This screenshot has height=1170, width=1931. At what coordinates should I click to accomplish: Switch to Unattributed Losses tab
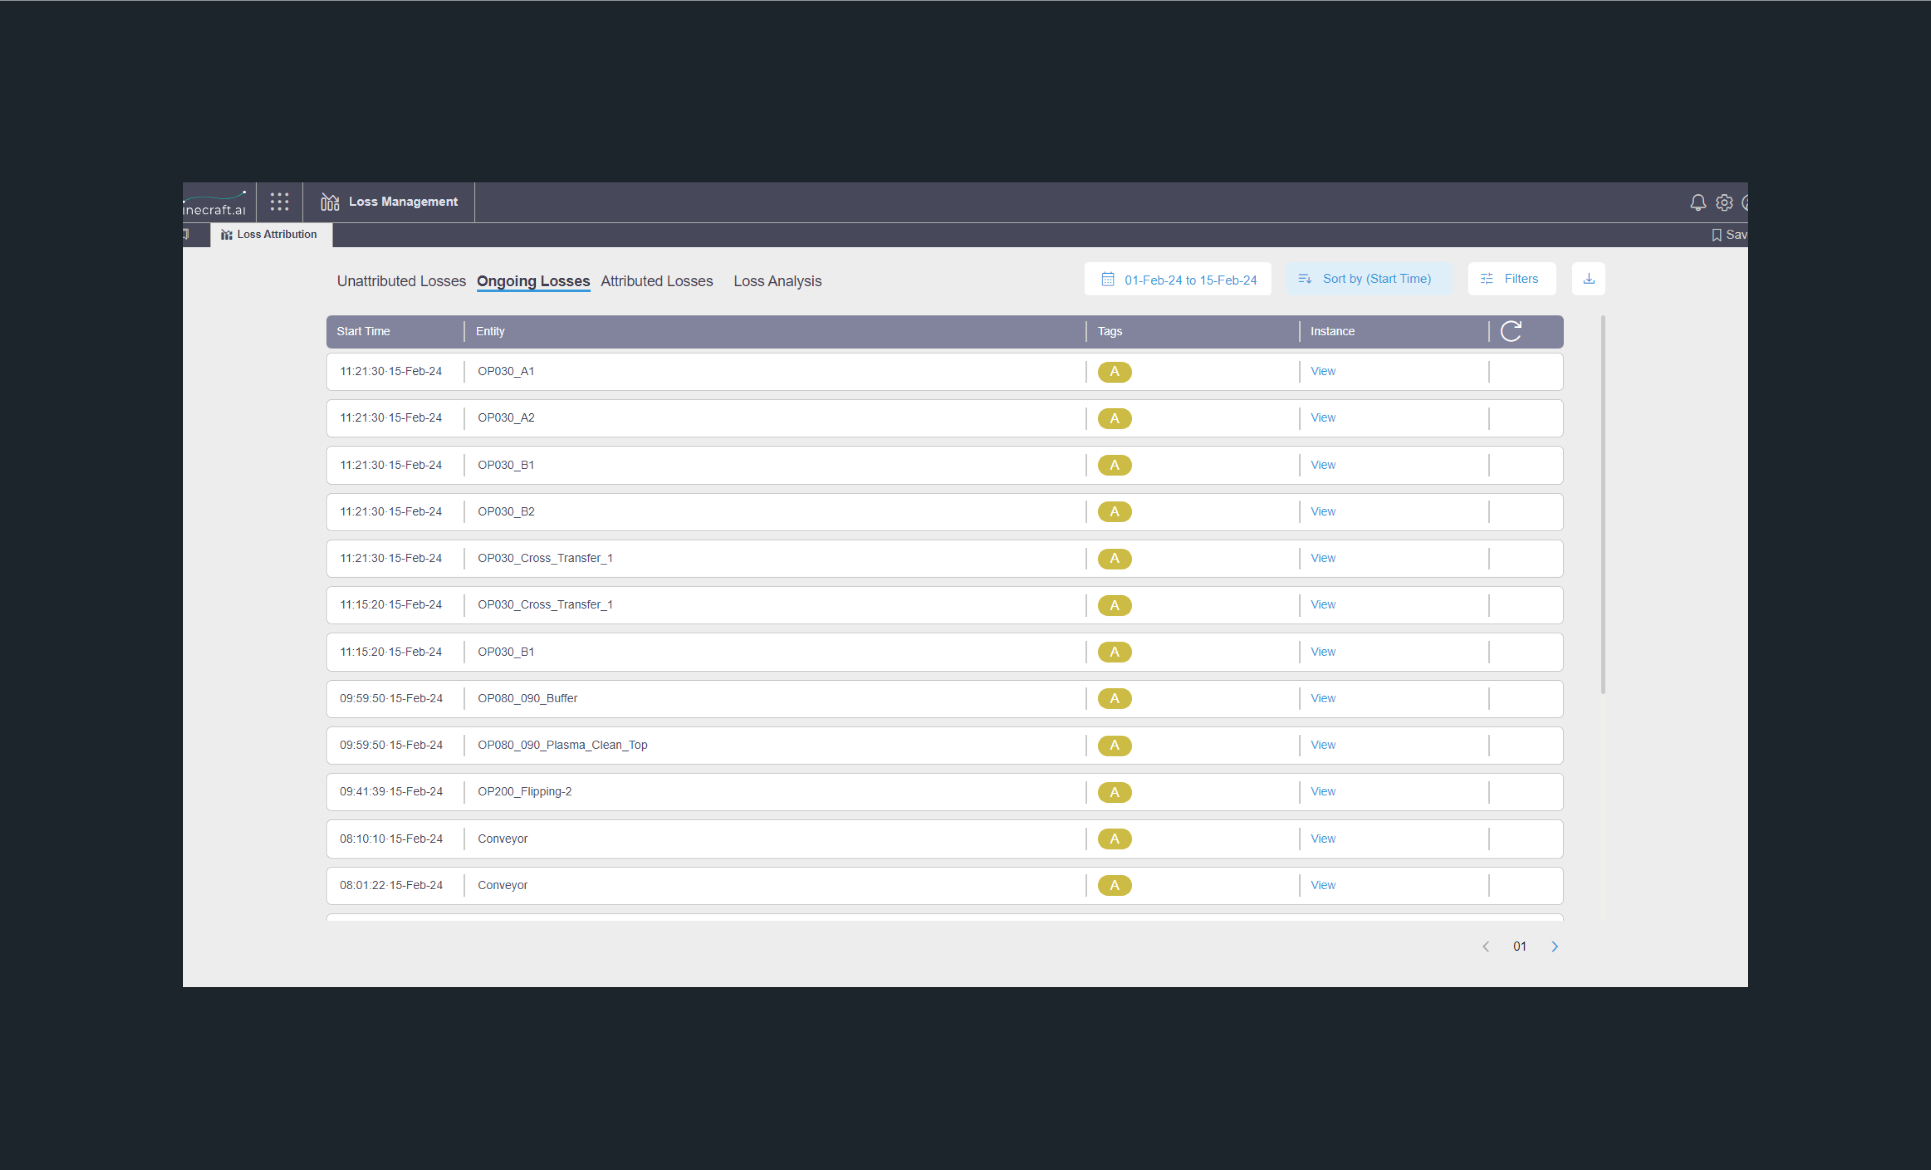401,281
